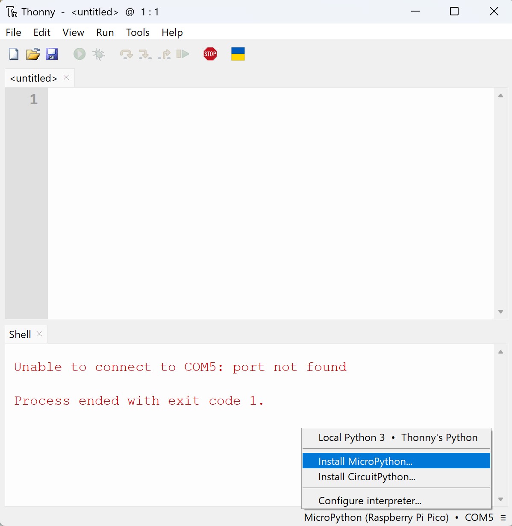The image size is (512, 526).
Task: Click the MicroPython (Raspberry Pi Pico) • COM5 status text
Action: point(399,517)
